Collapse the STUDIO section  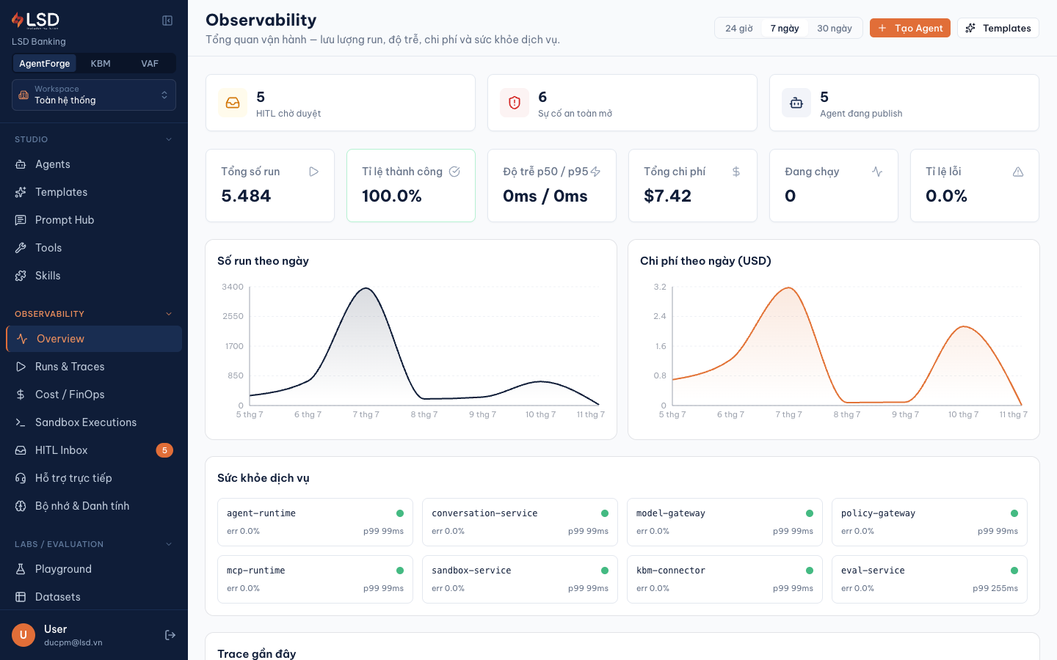click(94, 139)
